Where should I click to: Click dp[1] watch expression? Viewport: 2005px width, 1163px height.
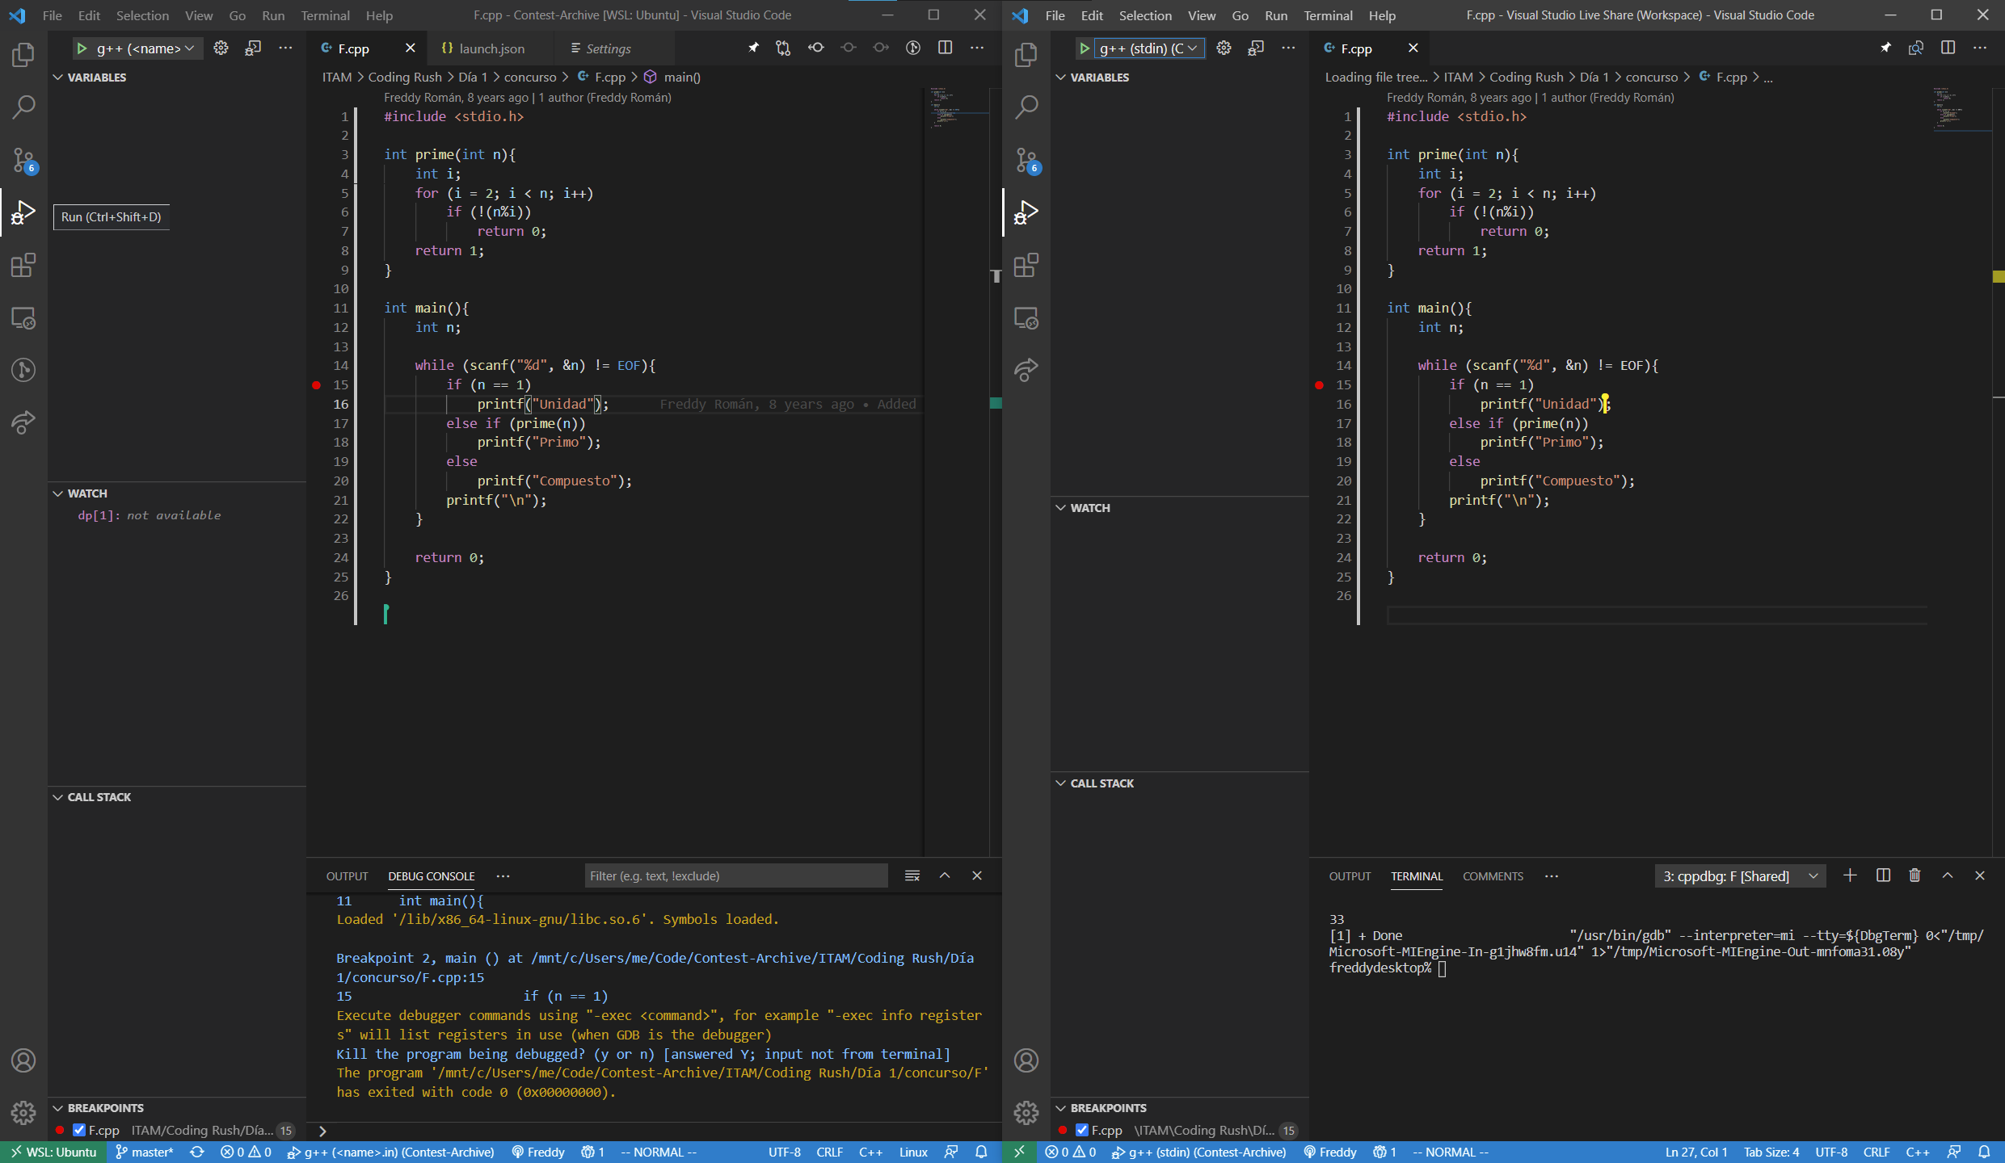click(x=150, y=515)
